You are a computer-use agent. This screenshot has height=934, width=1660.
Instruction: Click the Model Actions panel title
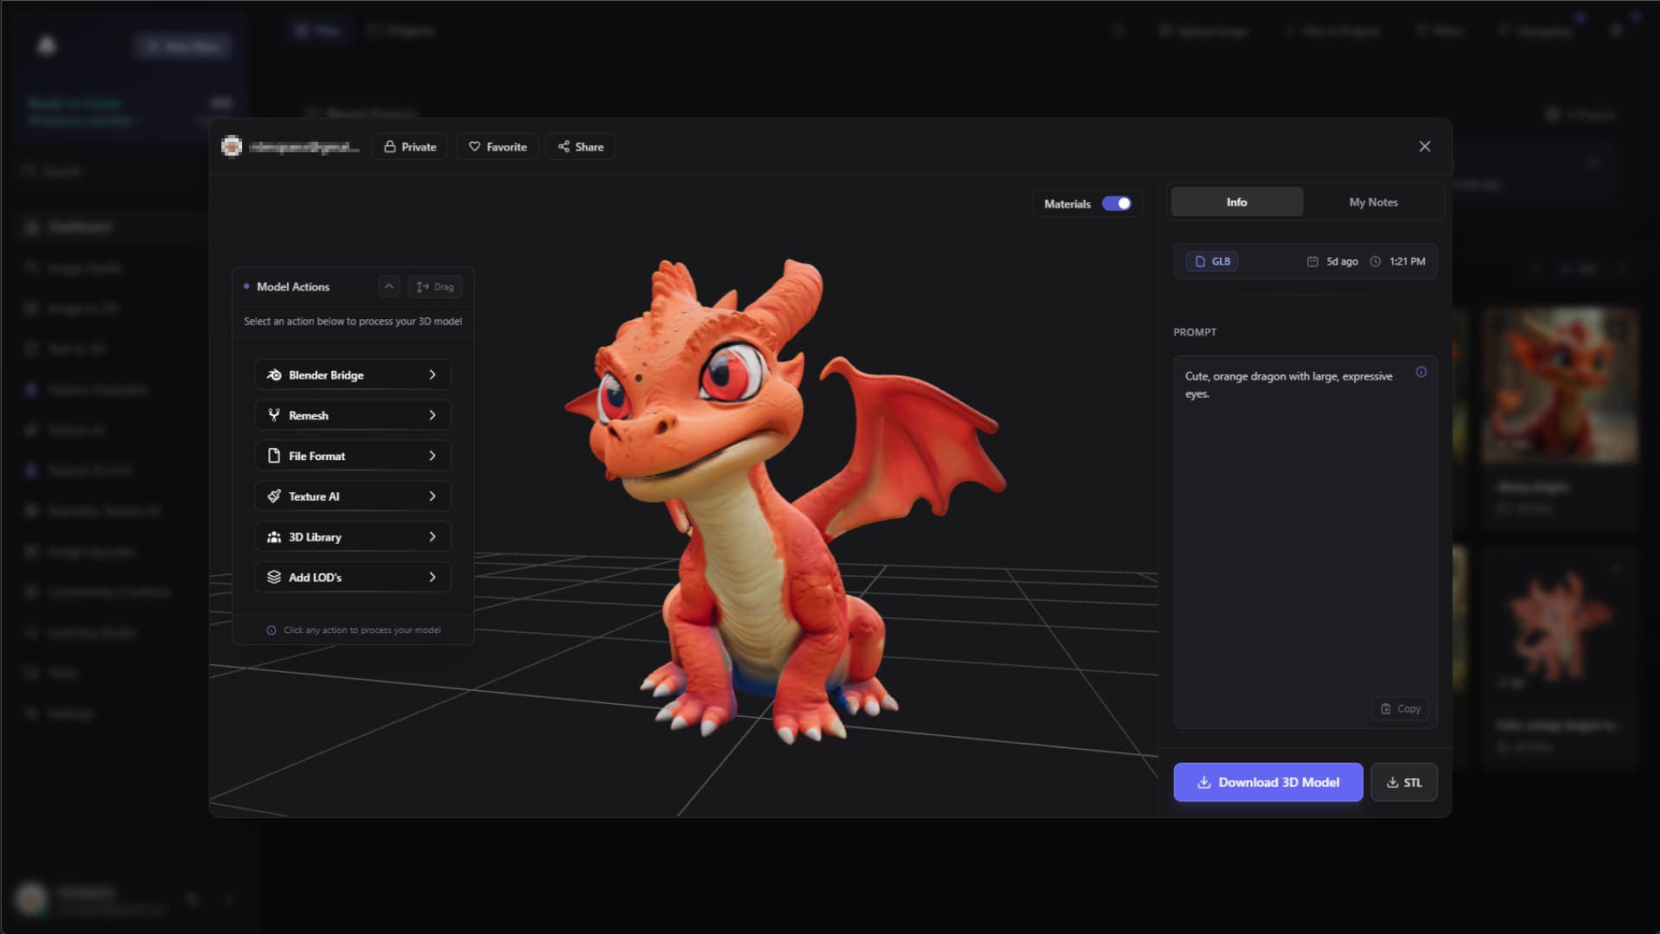(293, 286)
